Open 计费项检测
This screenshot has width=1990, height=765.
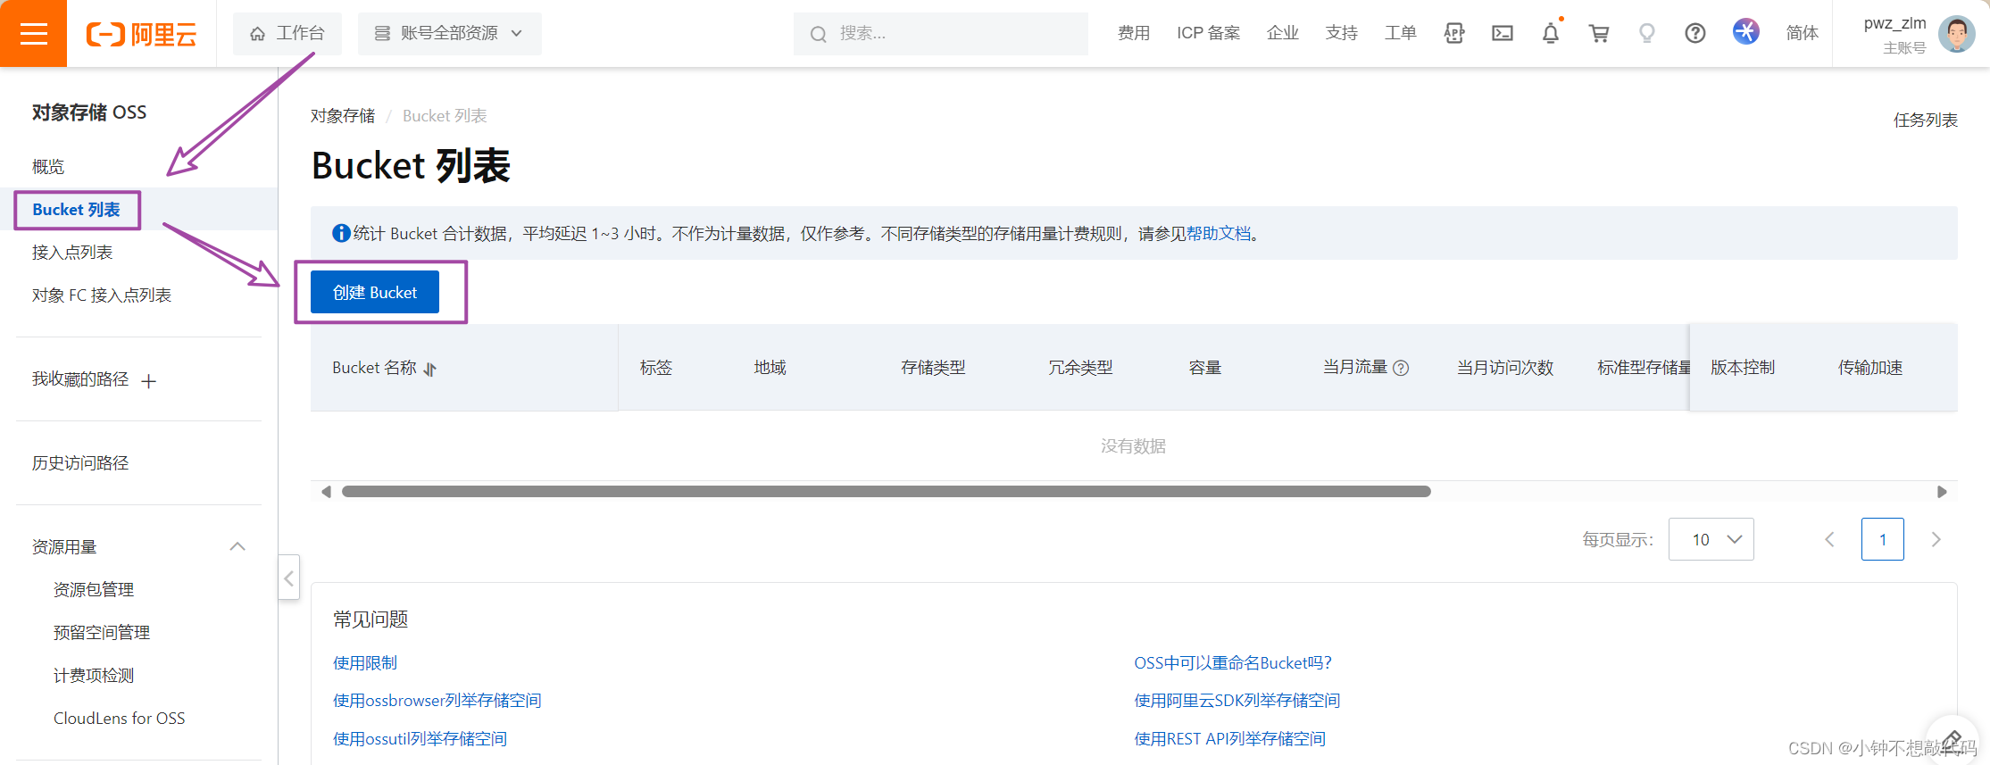click(94, 676)
